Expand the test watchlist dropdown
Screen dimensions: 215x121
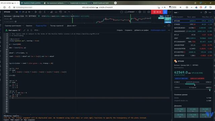point(176,12)
